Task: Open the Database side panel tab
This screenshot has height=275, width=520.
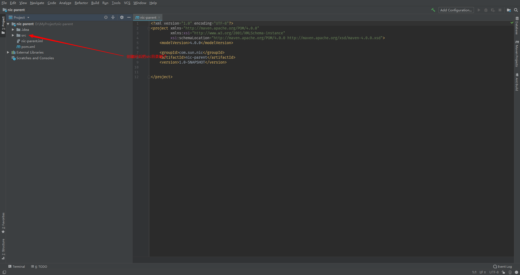Action: click(x=517, y=26)
